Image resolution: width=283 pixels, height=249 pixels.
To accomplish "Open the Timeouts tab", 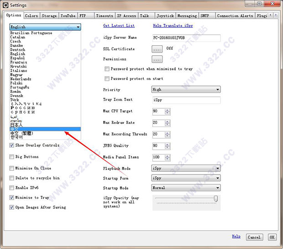I will point(105,16).
